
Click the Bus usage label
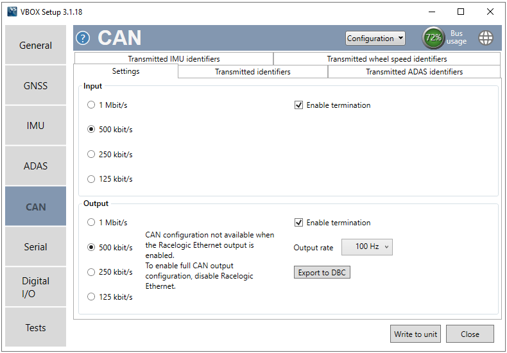[x=456, y=37]
